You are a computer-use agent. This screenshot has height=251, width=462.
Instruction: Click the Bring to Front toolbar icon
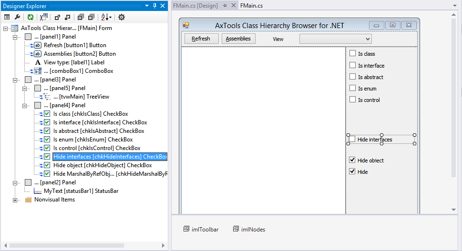click(57, 17)
